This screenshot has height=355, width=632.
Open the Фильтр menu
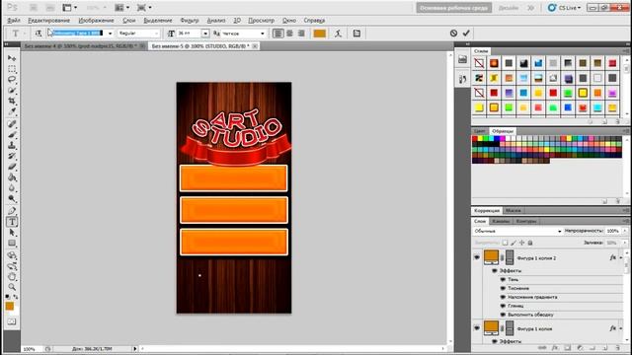point(190,20)
